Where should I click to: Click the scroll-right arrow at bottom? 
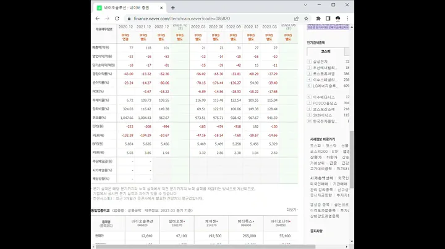click(347, 247)
